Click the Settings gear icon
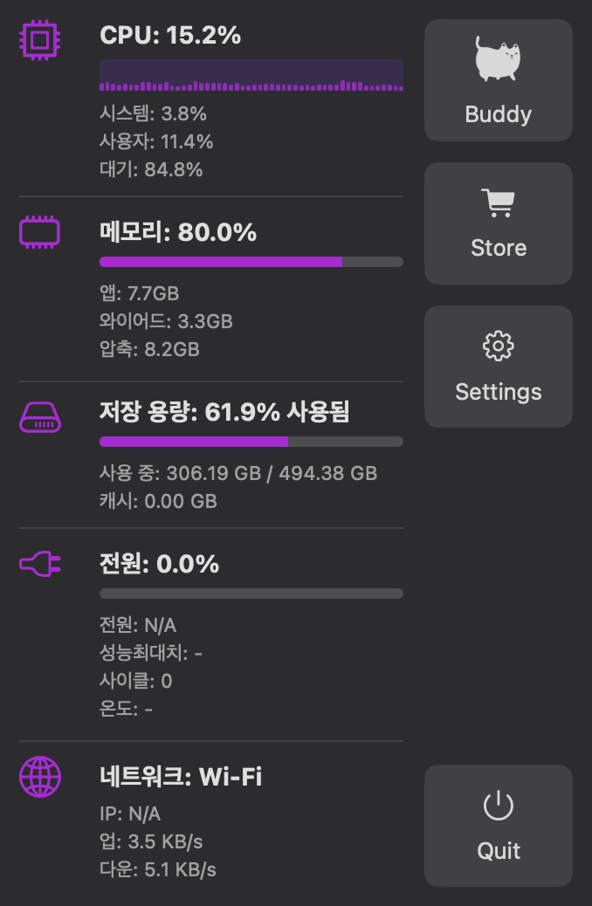Screen dimensions: 592x906 click(x=498, y=347)
